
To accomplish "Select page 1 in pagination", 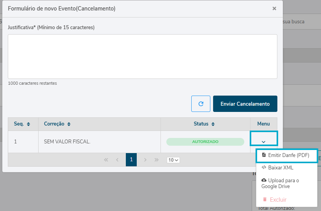I will click(131, 160).
